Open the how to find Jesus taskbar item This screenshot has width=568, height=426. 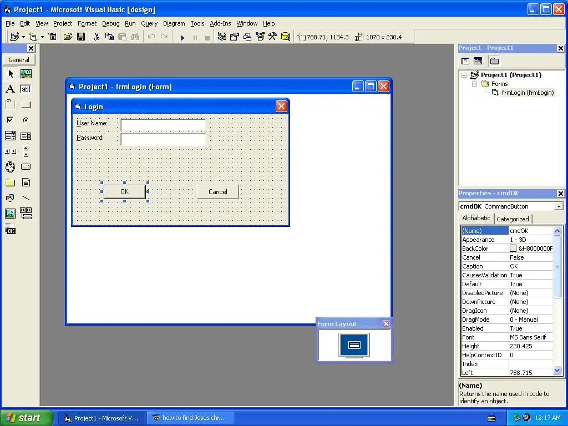click(191, 418)
